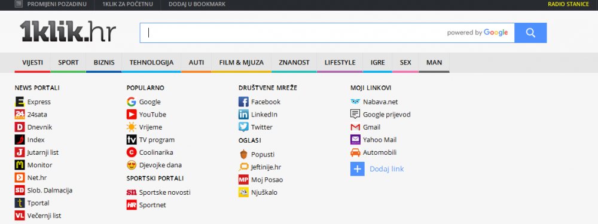
Task: Select the FILM & MJUZA tab
Action: coord(242,63)
